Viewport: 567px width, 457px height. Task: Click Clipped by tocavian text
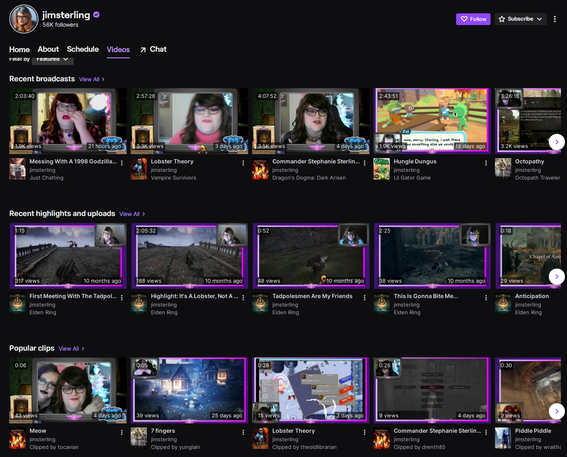tap(54, 447)
